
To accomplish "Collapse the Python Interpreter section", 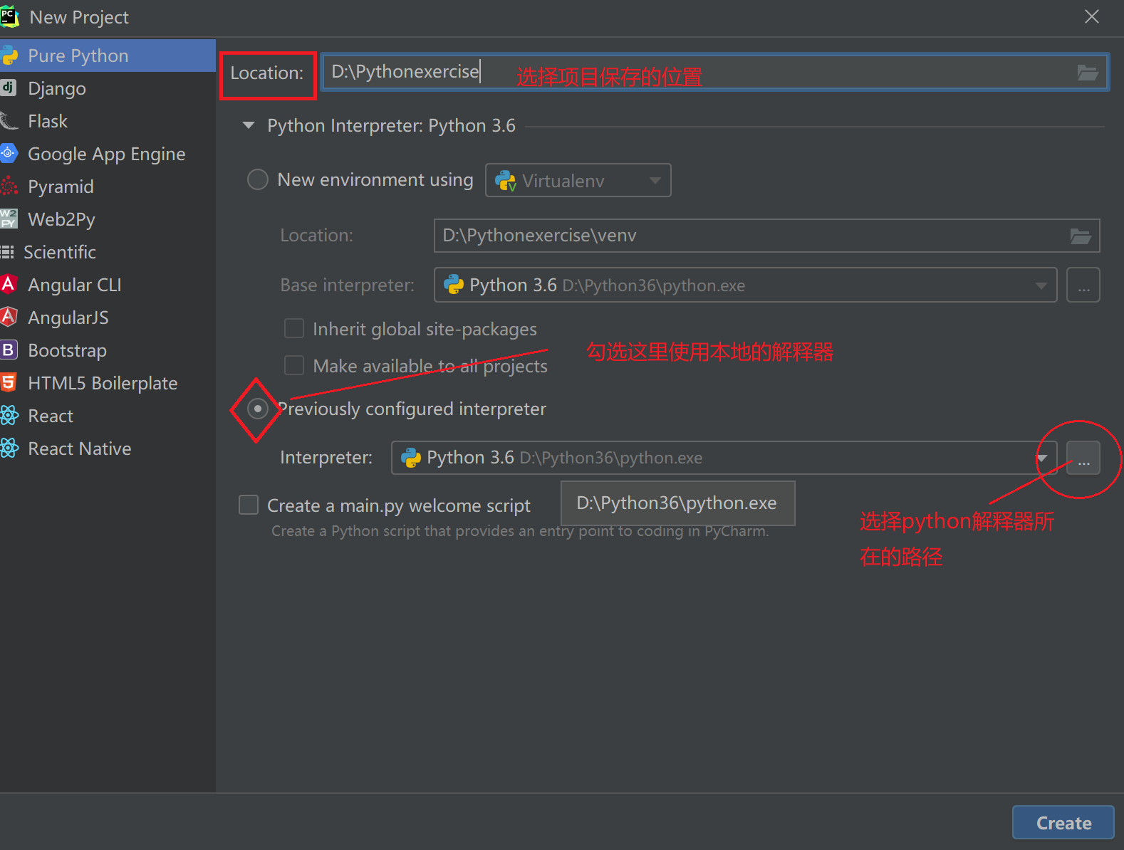I will tap(249, 125).
